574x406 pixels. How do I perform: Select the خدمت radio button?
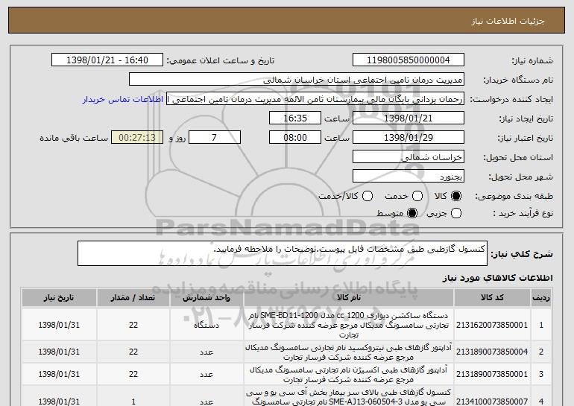point(417,197)
